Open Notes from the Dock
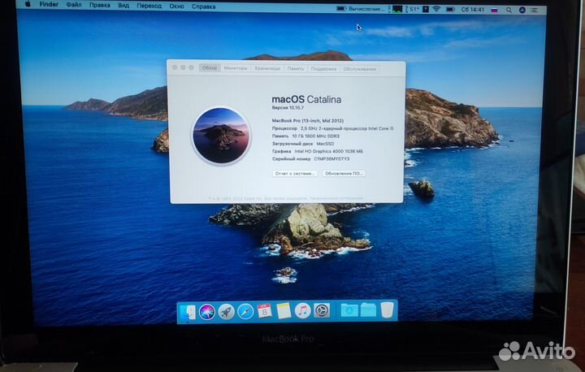 [x=284, y=311]
